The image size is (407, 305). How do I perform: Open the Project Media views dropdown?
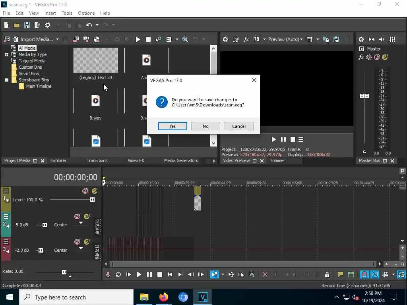pos(177,39)
